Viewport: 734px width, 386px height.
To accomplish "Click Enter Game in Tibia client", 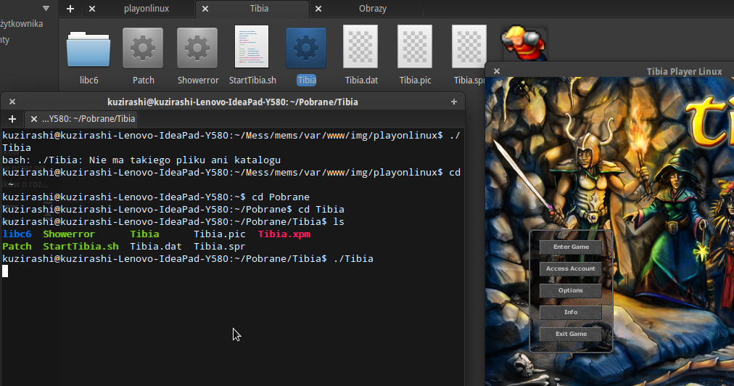I will click(x=571, y=247).
